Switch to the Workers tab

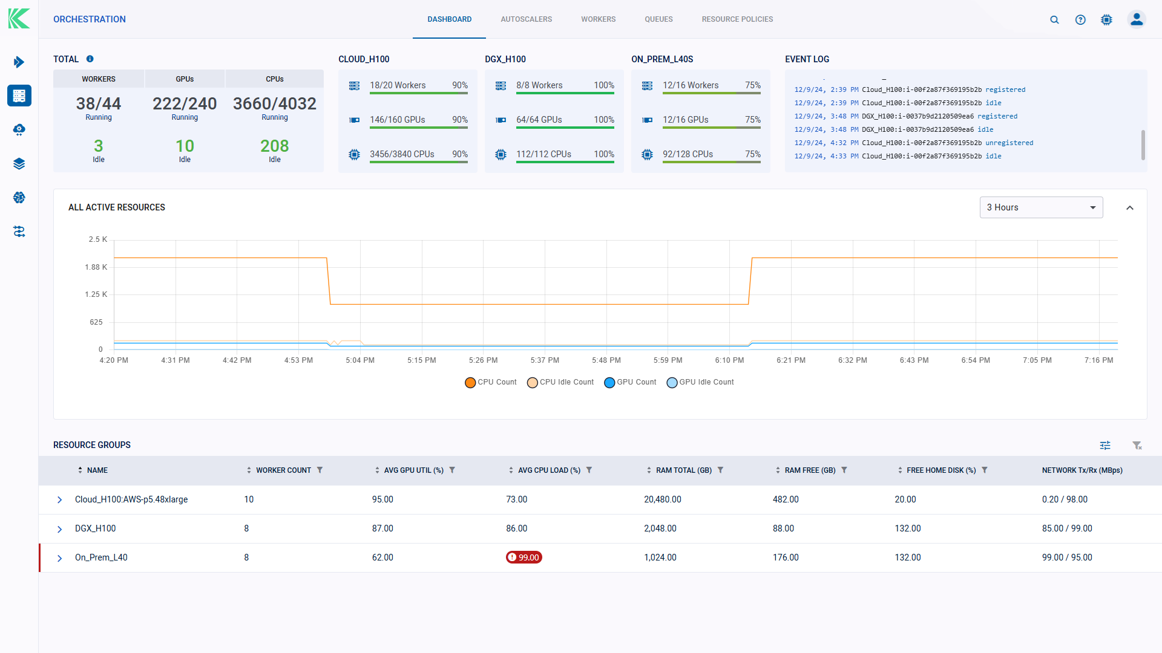tap(598, 19)
